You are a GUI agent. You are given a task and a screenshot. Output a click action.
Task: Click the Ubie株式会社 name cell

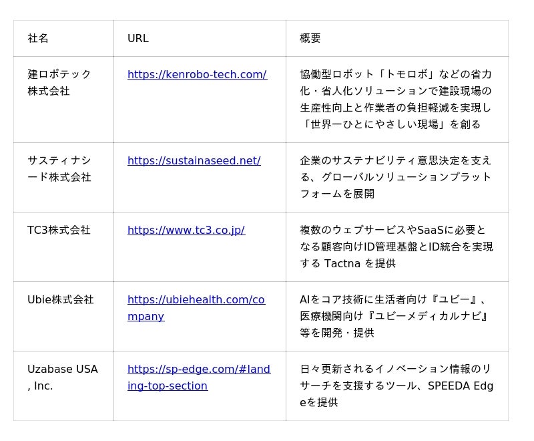pos(60,299)
